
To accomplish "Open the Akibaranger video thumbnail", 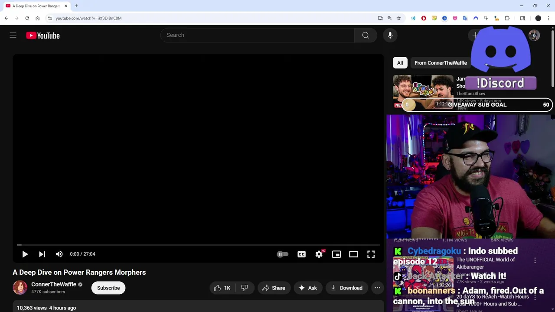I will pos(423,273).
